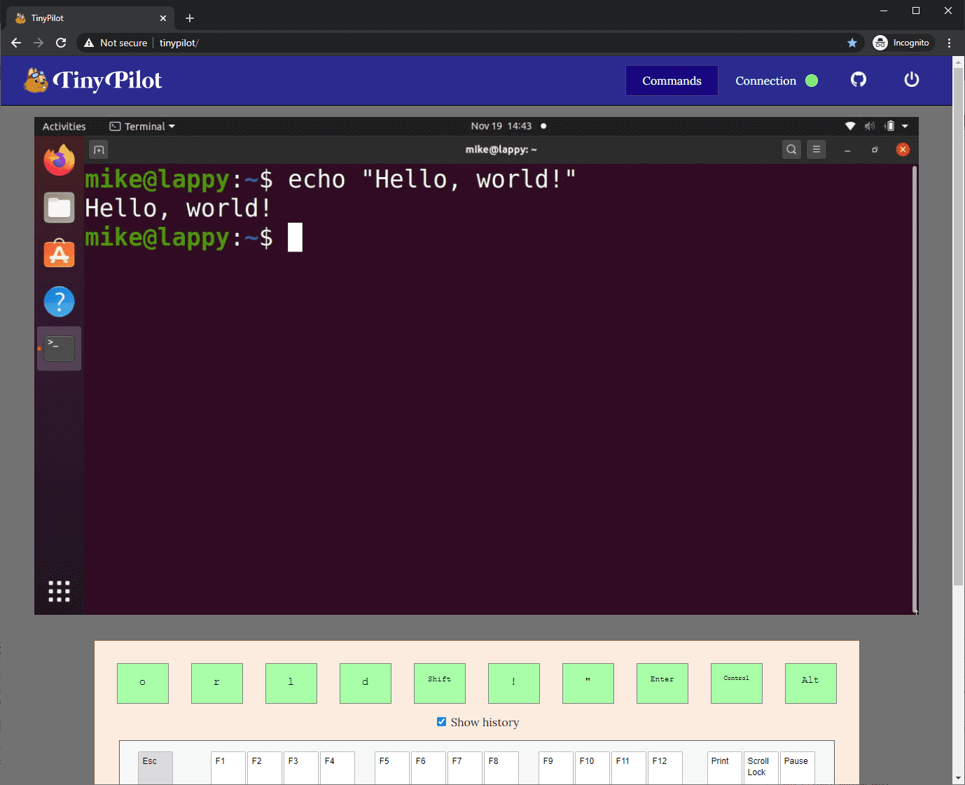
Task: Show Applications grid in the dock
Action: tap(60, 591)
